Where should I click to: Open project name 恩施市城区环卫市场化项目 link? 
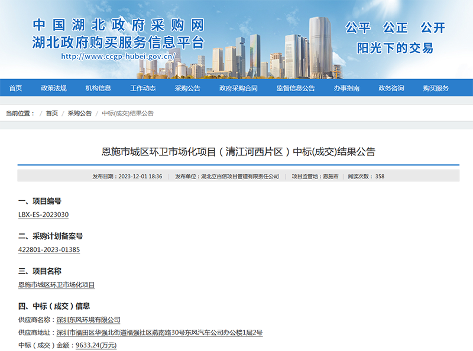click(x=57, y=285)
